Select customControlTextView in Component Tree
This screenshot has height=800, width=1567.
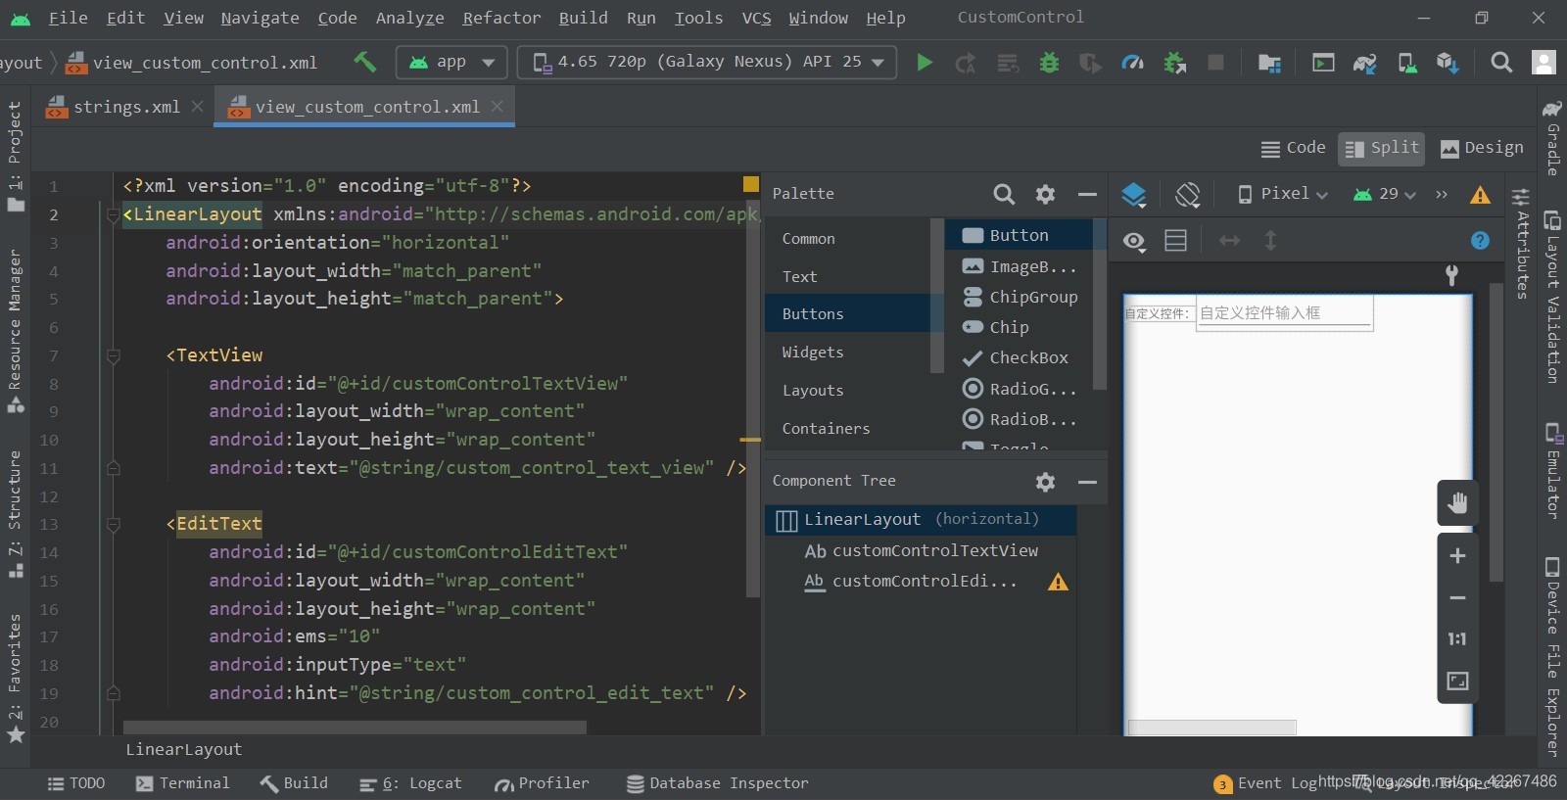pos(921,550)
